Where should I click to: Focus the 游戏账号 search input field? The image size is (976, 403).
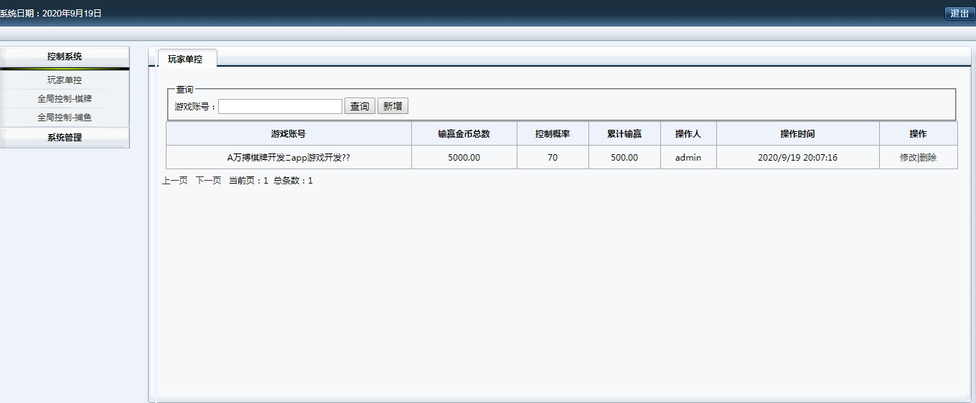click(x=280, y=107)
